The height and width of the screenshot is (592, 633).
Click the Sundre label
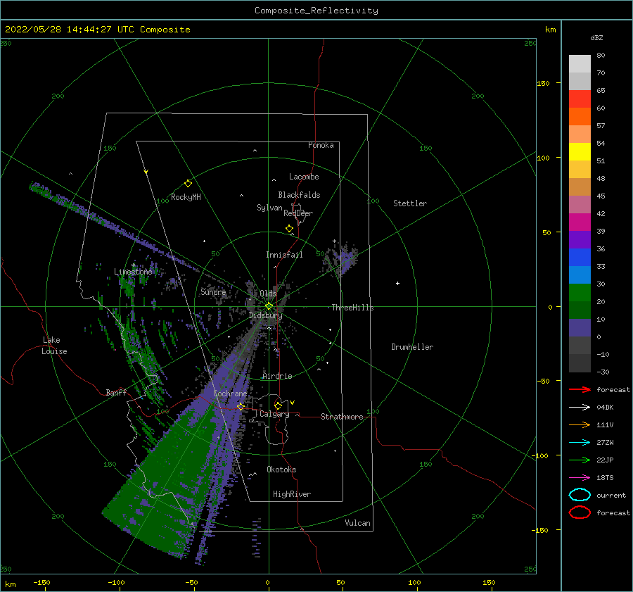coord(213,291)
